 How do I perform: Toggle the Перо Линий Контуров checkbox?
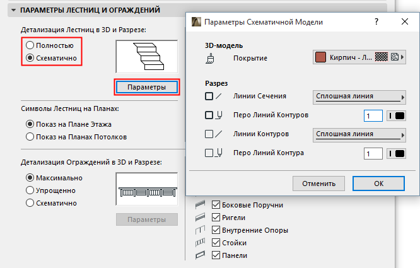(x=209, y=115)
